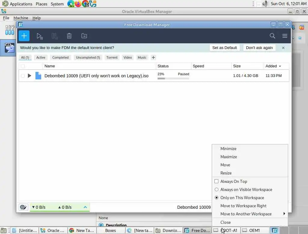Screen dimensions: 308x234
Task: Choose Minimize from the context menu
Action: point(250,149)
